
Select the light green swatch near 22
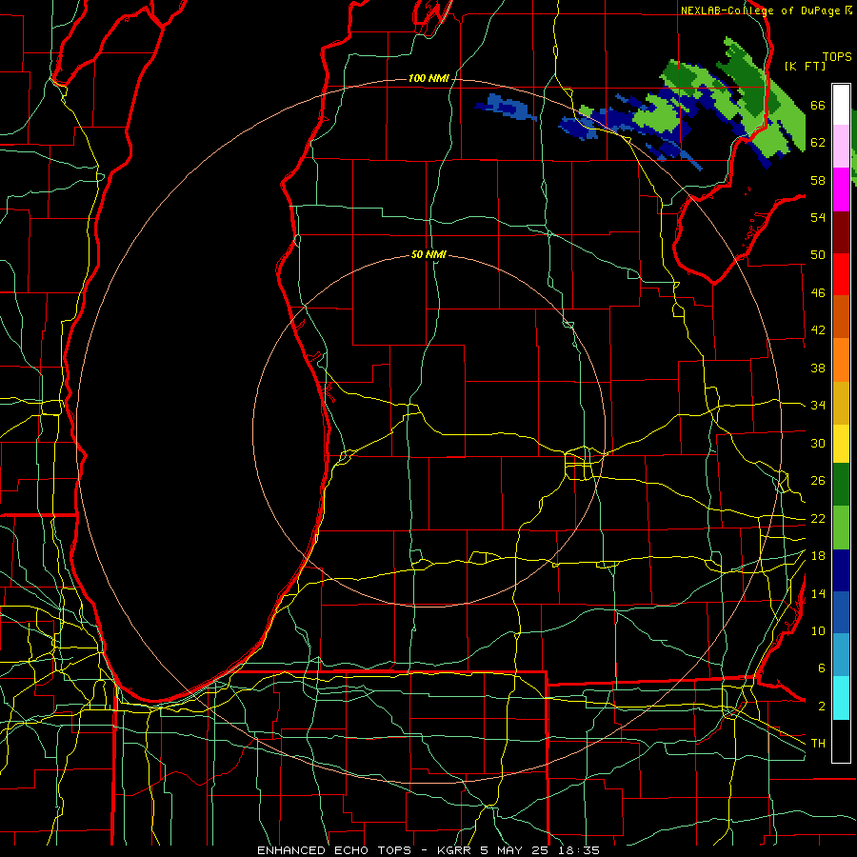[841, 528]
